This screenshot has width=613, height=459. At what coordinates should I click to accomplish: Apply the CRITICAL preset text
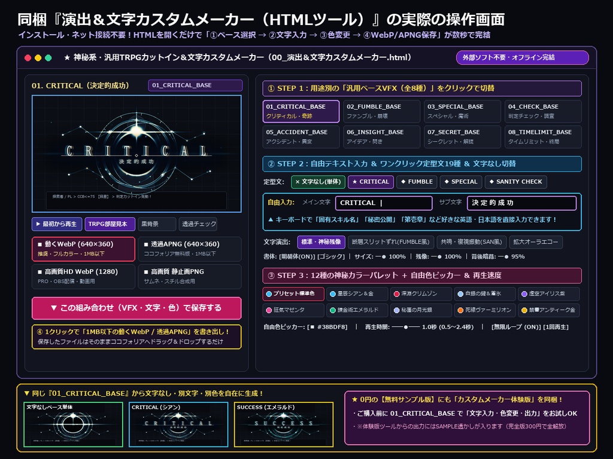point(371,182)
